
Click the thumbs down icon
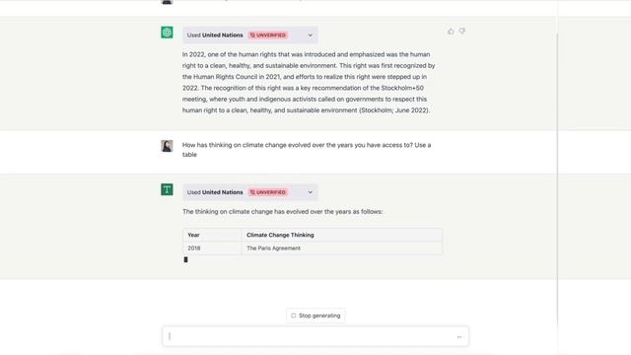click(462, 31)
